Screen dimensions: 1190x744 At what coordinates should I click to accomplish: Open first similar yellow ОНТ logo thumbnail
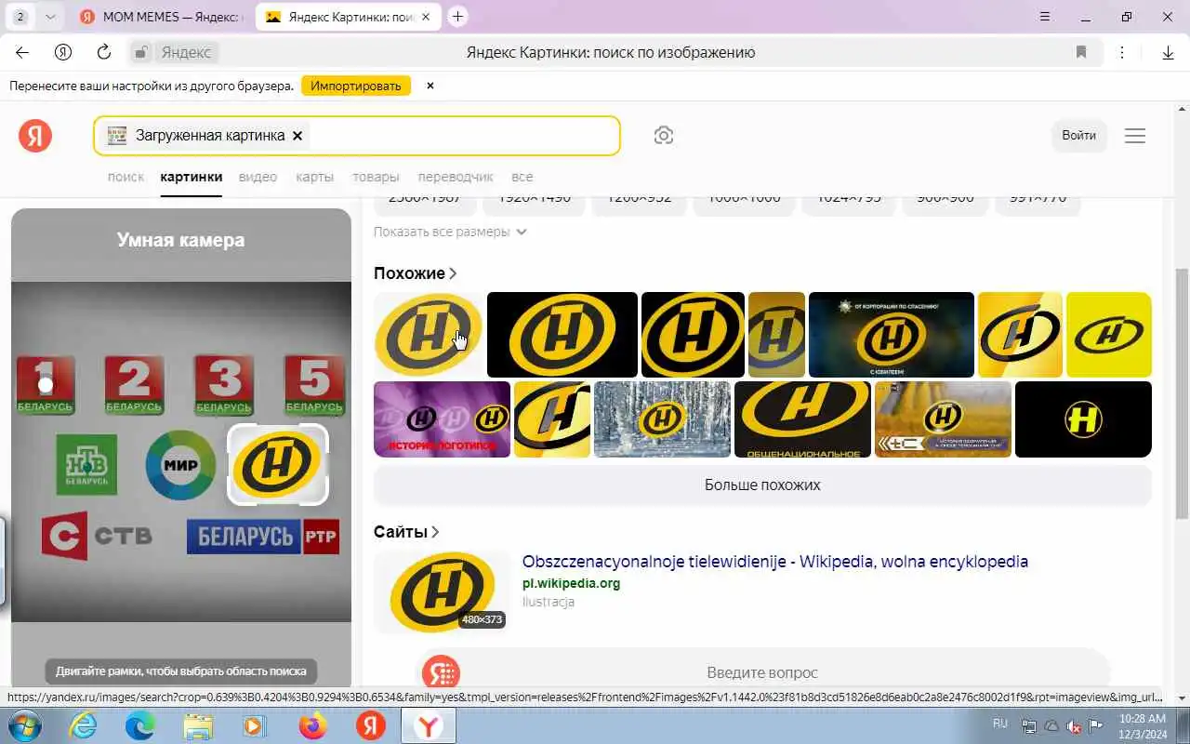[429, 335]
